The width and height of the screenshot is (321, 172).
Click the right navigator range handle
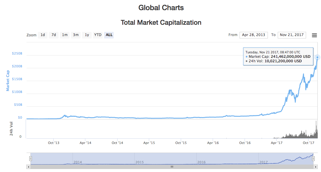tap(313, 159)
